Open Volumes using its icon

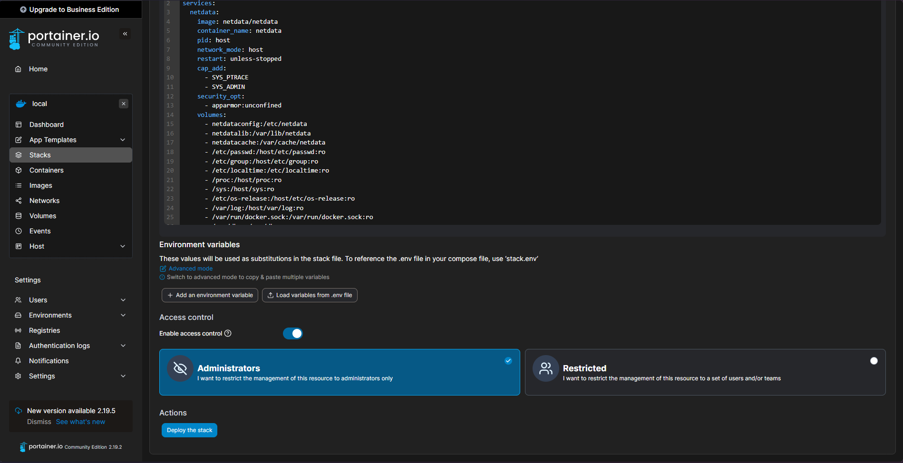tap(19, 215)
